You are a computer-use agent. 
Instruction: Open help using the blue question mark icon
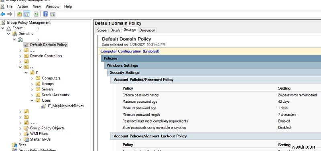45,14
